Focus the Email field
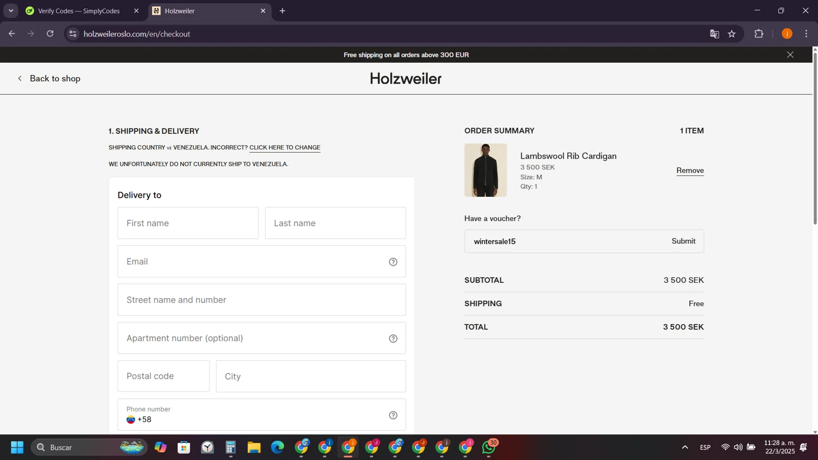The height and width of the screenshot is (460, 818). click(262, 262)
